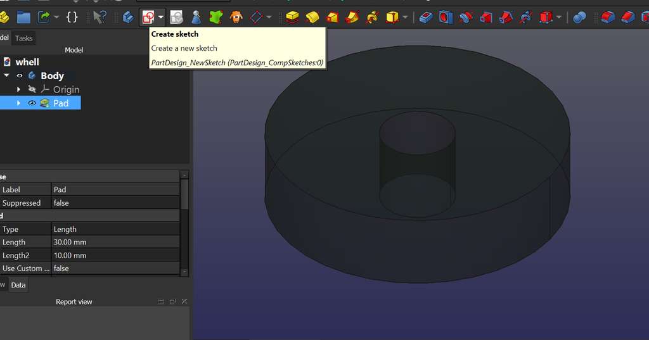Switch to the Data properties tab
This screenshot has height=340, width=649.
point(18,285)
